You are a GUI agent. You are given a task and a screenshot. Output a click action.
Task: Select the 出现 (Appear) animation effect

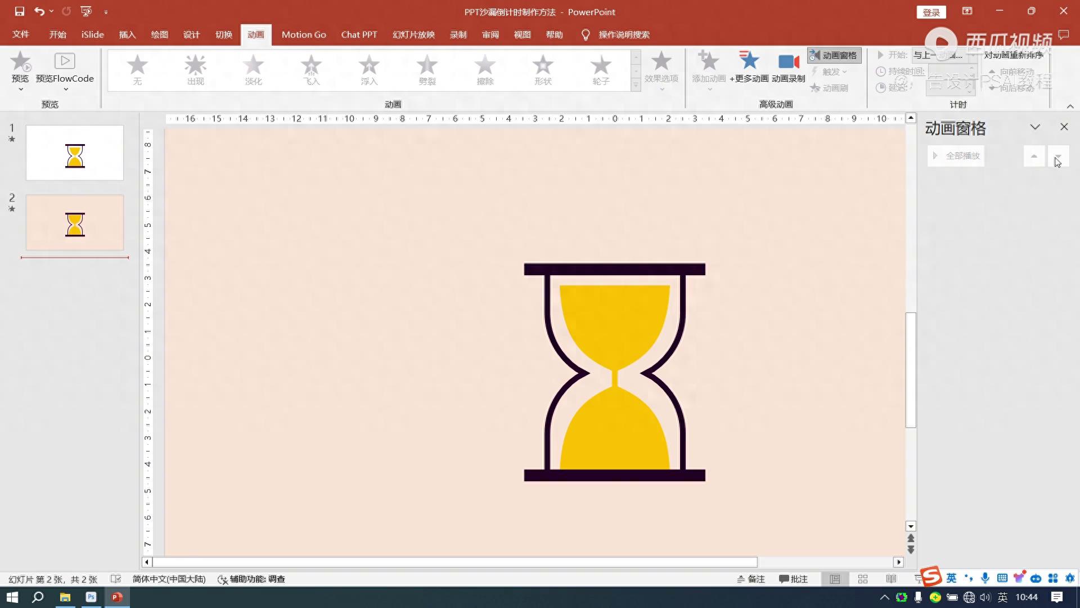[x=195, y=70]
